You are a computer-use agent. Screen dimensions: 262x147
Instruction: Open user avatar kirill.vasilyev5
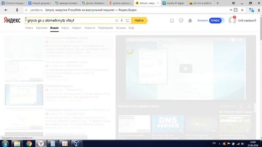(x=232, y=20)
